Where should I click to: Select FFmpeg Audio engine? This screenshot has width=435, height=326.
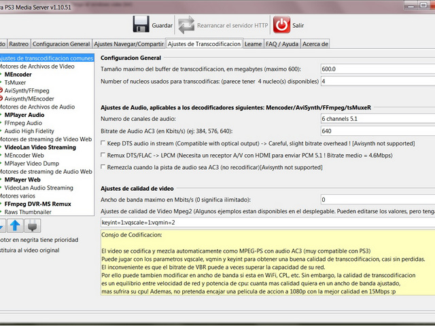23,123
